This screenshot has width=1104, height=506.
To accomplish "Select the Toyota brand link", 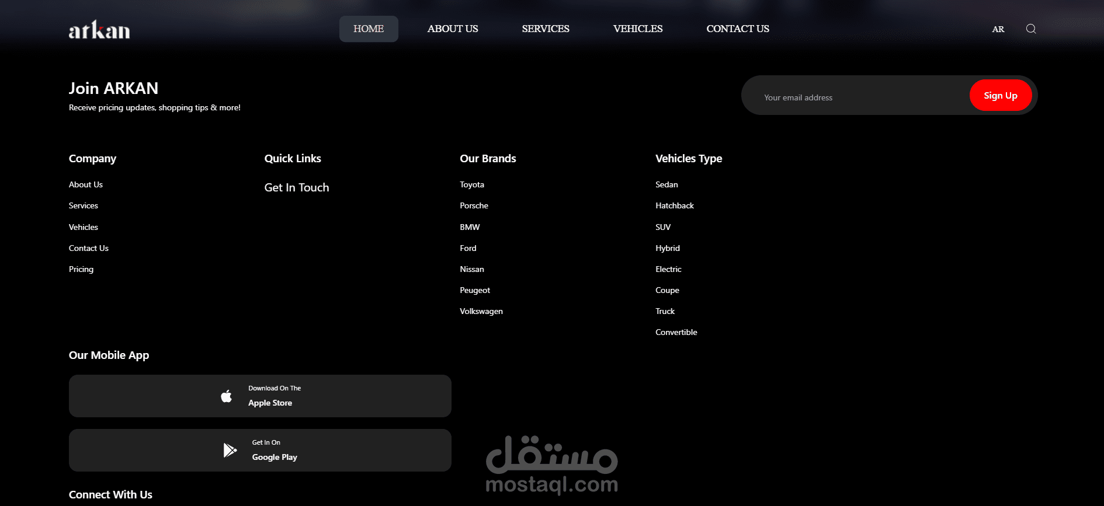I will click(x=472, y=184).
